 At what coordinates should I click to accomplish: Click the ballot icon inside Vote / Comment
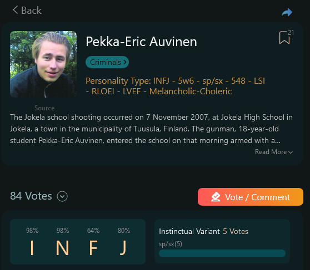(x=216, y=197)
